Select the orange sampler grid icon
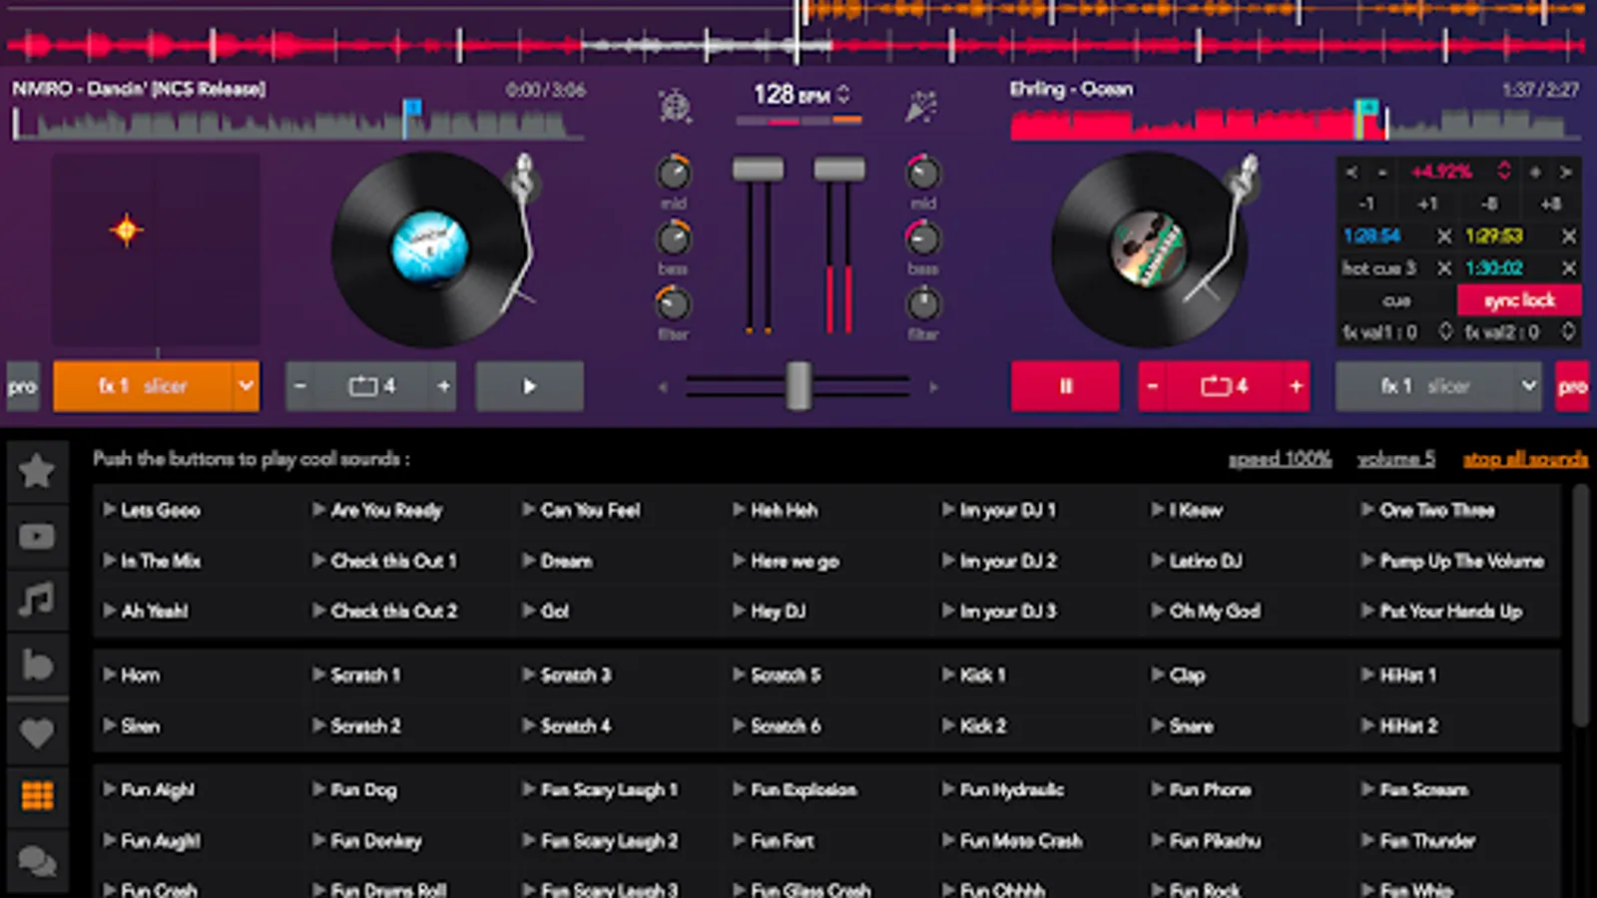This screenshot has width=1597, height=898. coord(37,795)
